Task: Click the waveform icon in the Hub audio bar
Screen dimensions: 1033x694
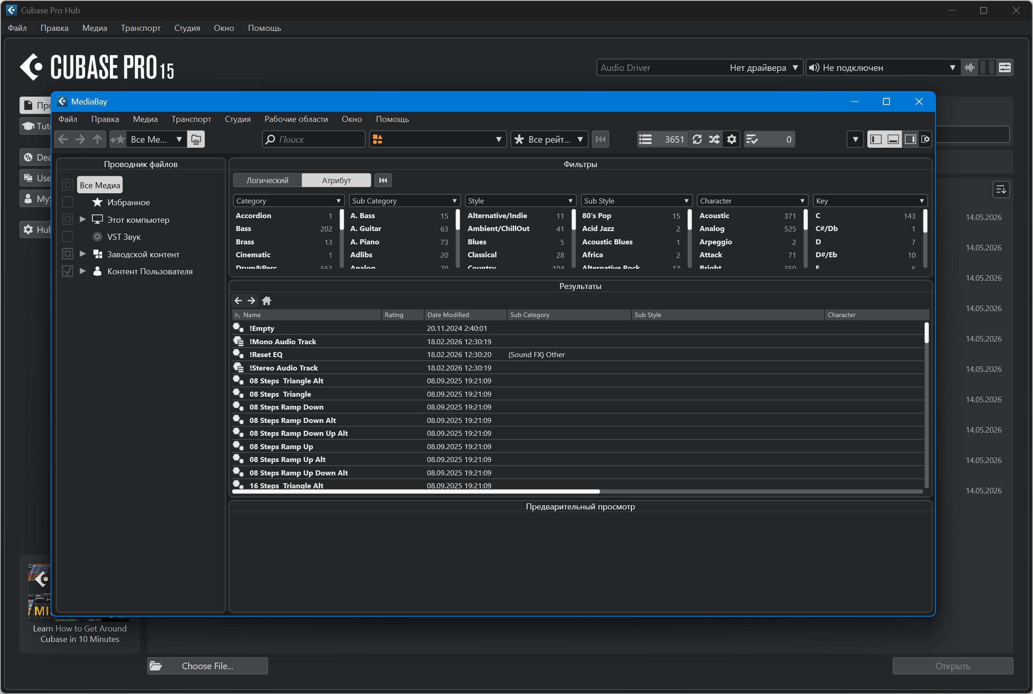Action: click(x=970, y=68)
